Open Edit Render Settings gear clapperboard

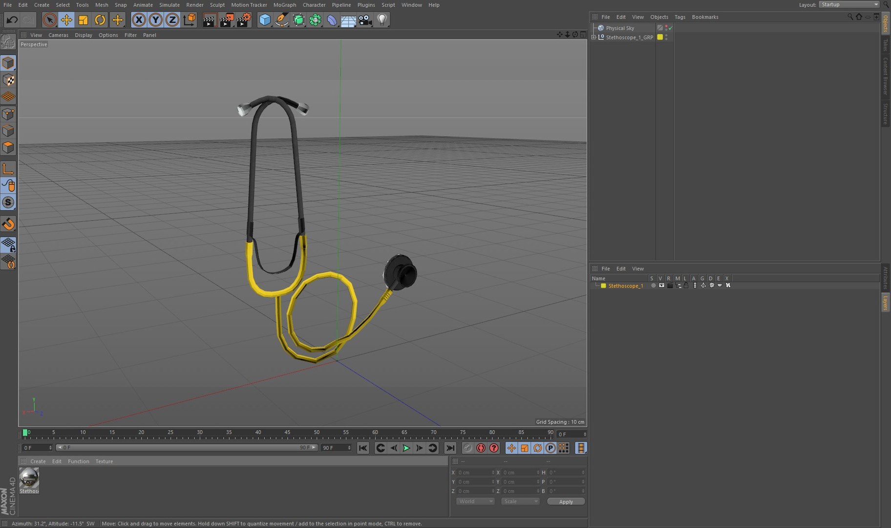(243, 20)
